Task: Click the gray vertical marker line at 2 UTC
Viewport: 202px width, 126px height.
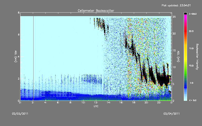Action: (33, 58)
